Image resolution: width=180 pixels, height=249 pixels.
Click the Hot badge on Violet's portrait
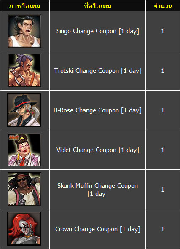[14, 137]
